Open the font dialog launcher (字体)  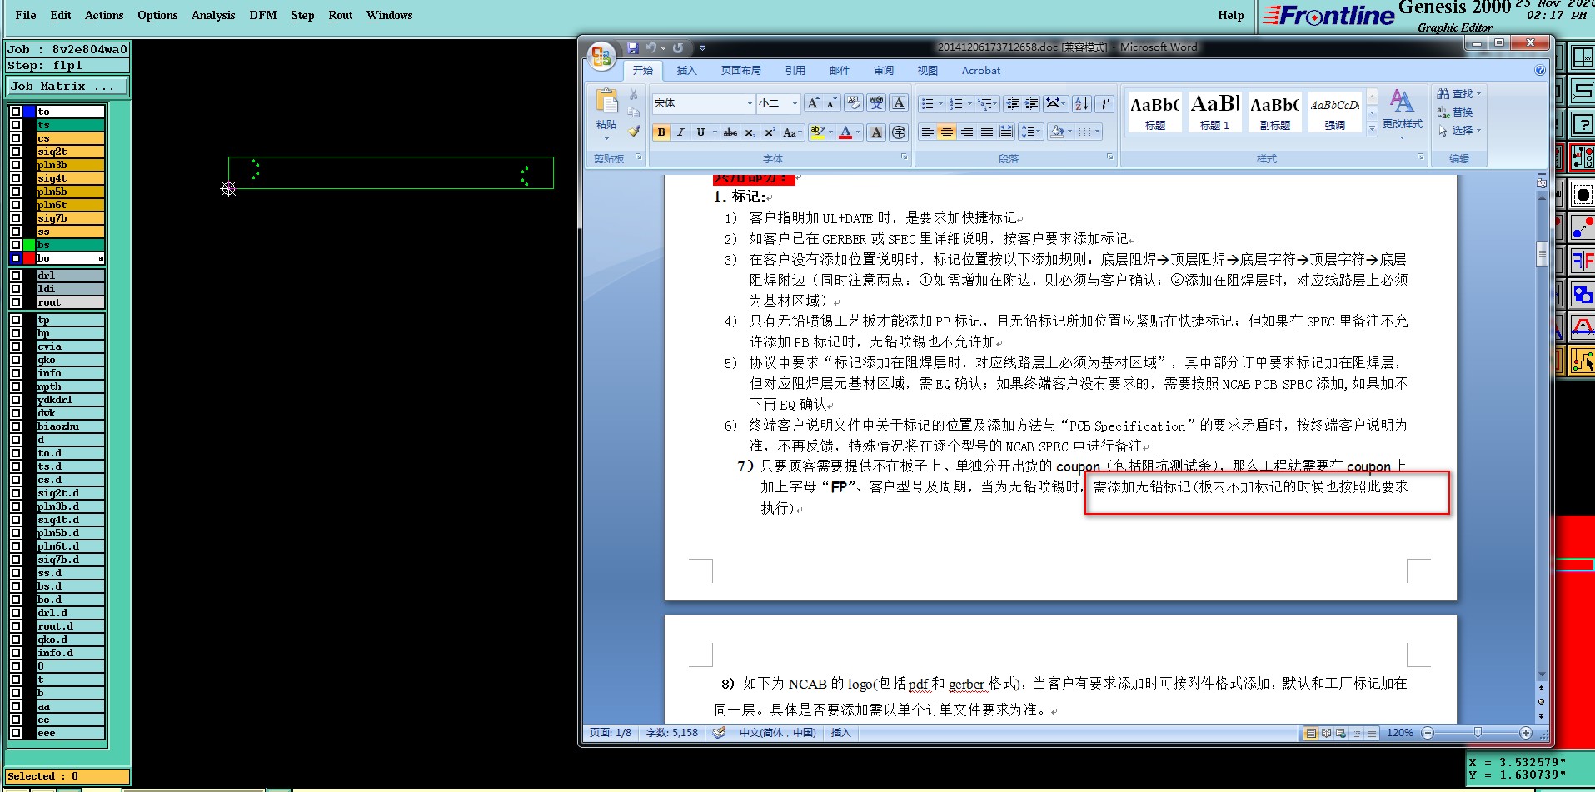pyautogui.click(x=904, y=157)
